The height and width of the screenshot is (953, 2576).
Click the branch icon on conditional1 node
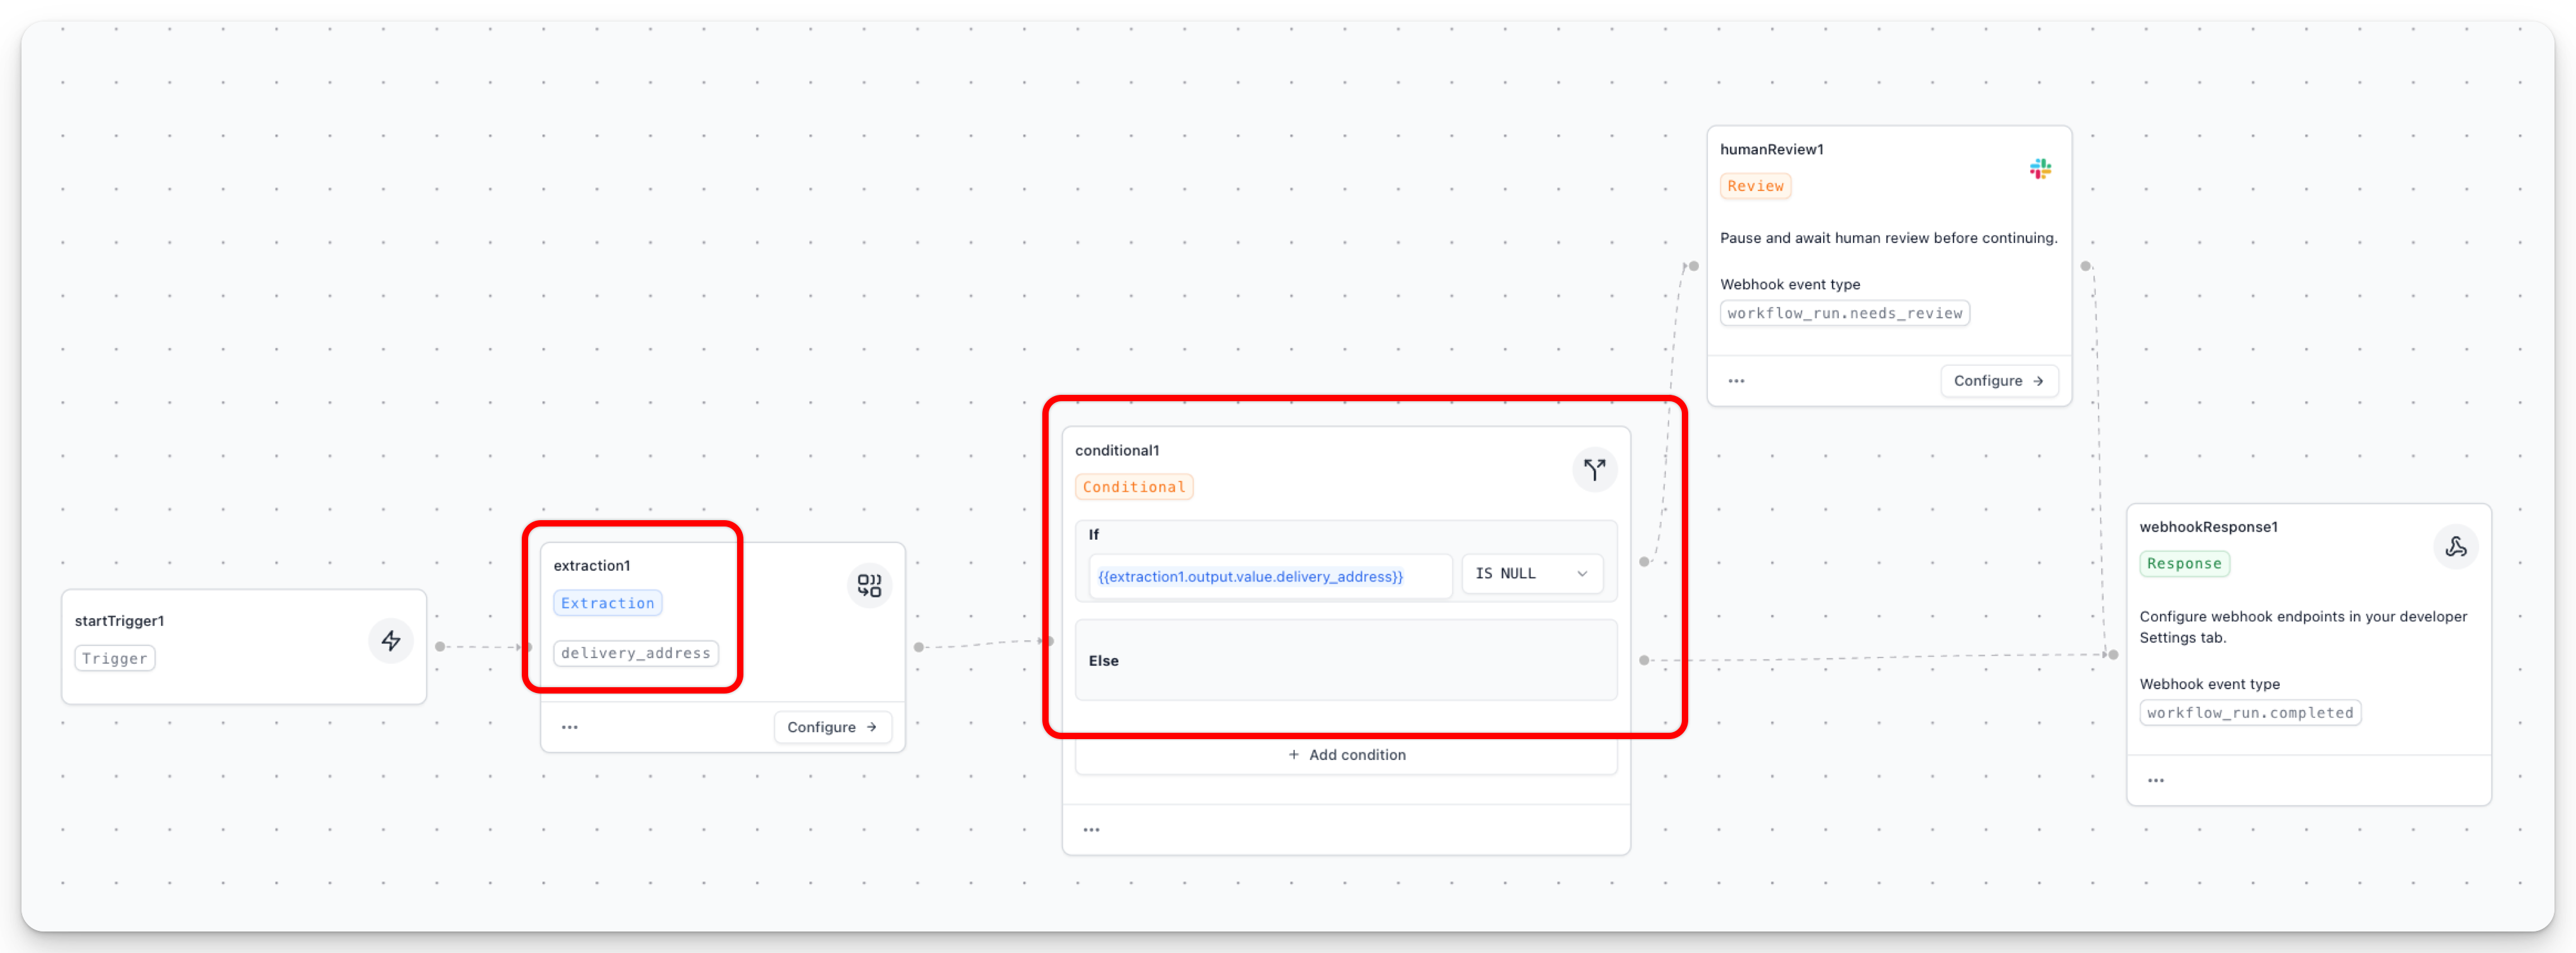[1594, 470]
